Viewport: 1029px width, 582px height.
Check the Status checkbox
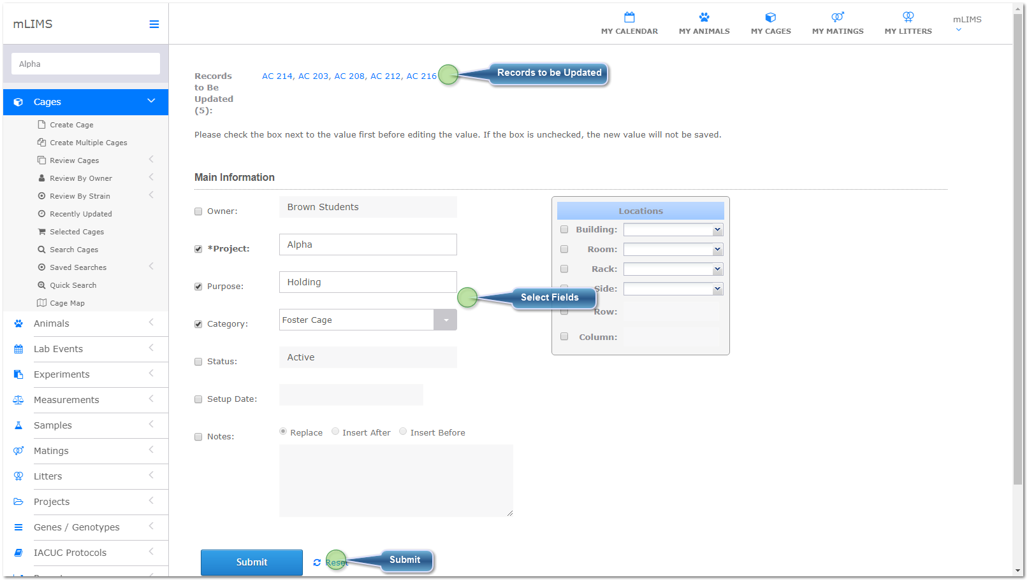click(198, 362)
